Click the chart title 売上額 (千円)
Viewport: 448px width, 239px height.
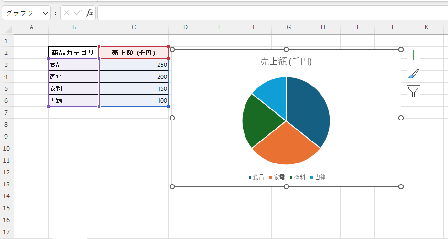286,61
